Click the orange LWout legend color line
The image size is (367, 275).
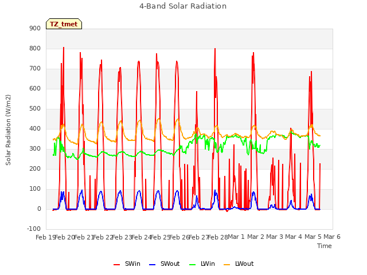pos(227,265)
